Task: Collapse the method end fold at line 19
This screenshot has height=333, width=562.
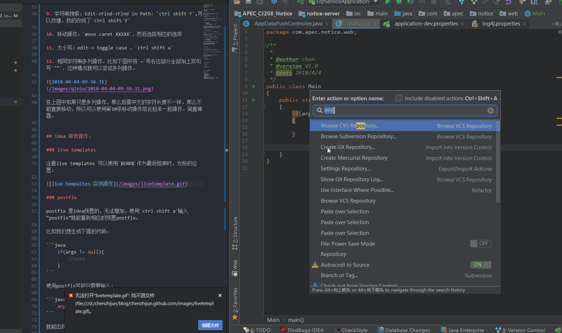Action: click(263, 154)
